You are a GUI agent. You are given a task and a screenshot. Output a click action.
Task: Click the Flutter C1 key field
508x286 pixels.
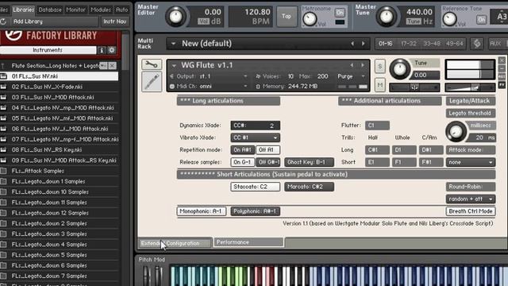377,126
